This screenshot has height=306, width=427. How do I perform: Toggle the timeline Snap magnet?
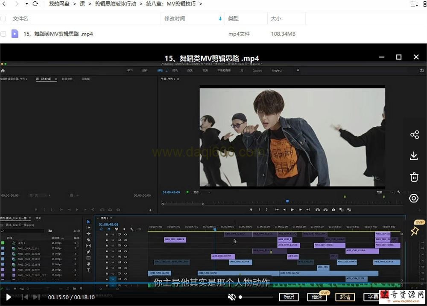[x=109, y=229]
